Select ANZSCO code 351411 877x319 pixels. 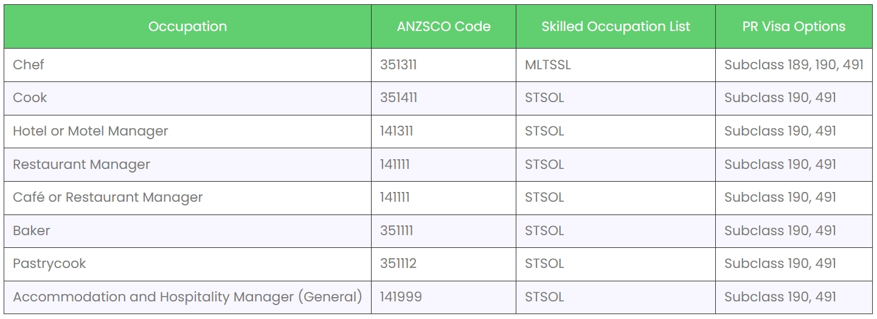tap(398, 98)
